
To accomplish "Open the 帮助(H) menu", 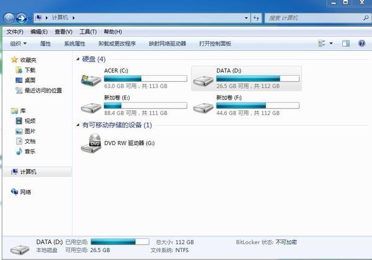I will pos(113,32).
